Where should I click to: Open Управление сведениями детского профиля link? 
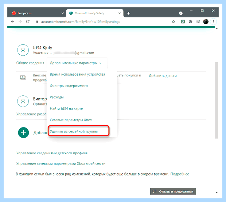[52, 153]
